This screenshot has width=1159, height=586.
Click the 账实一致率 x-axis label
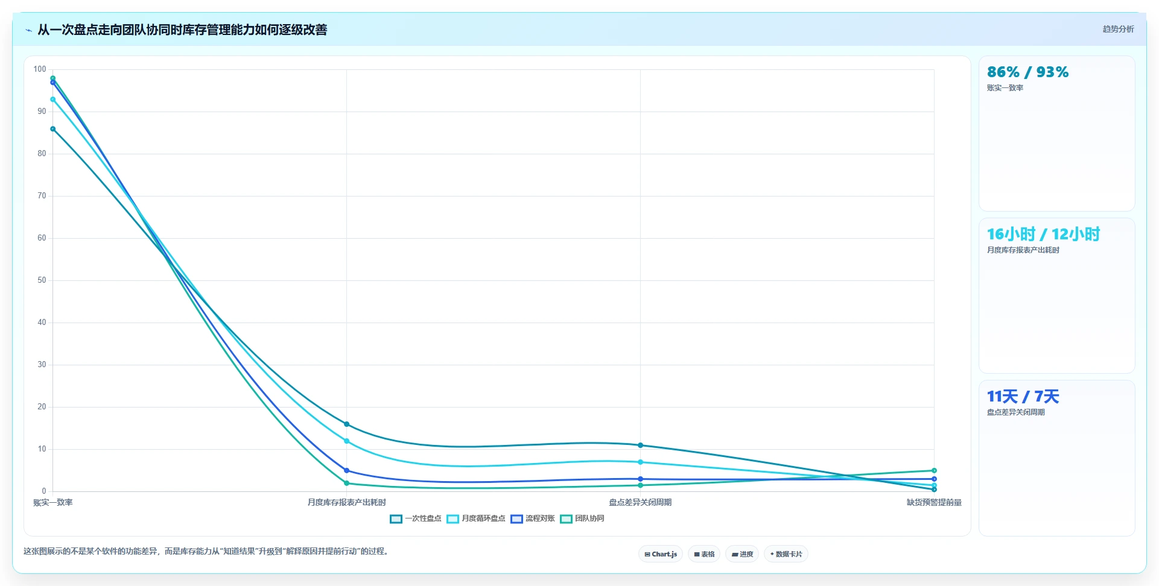pos(53,502)
